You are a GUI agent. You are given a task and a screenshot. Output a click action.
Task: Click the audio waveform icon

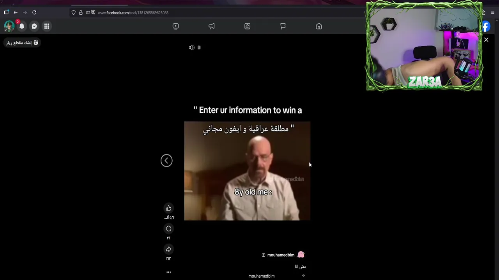[304, 276]
